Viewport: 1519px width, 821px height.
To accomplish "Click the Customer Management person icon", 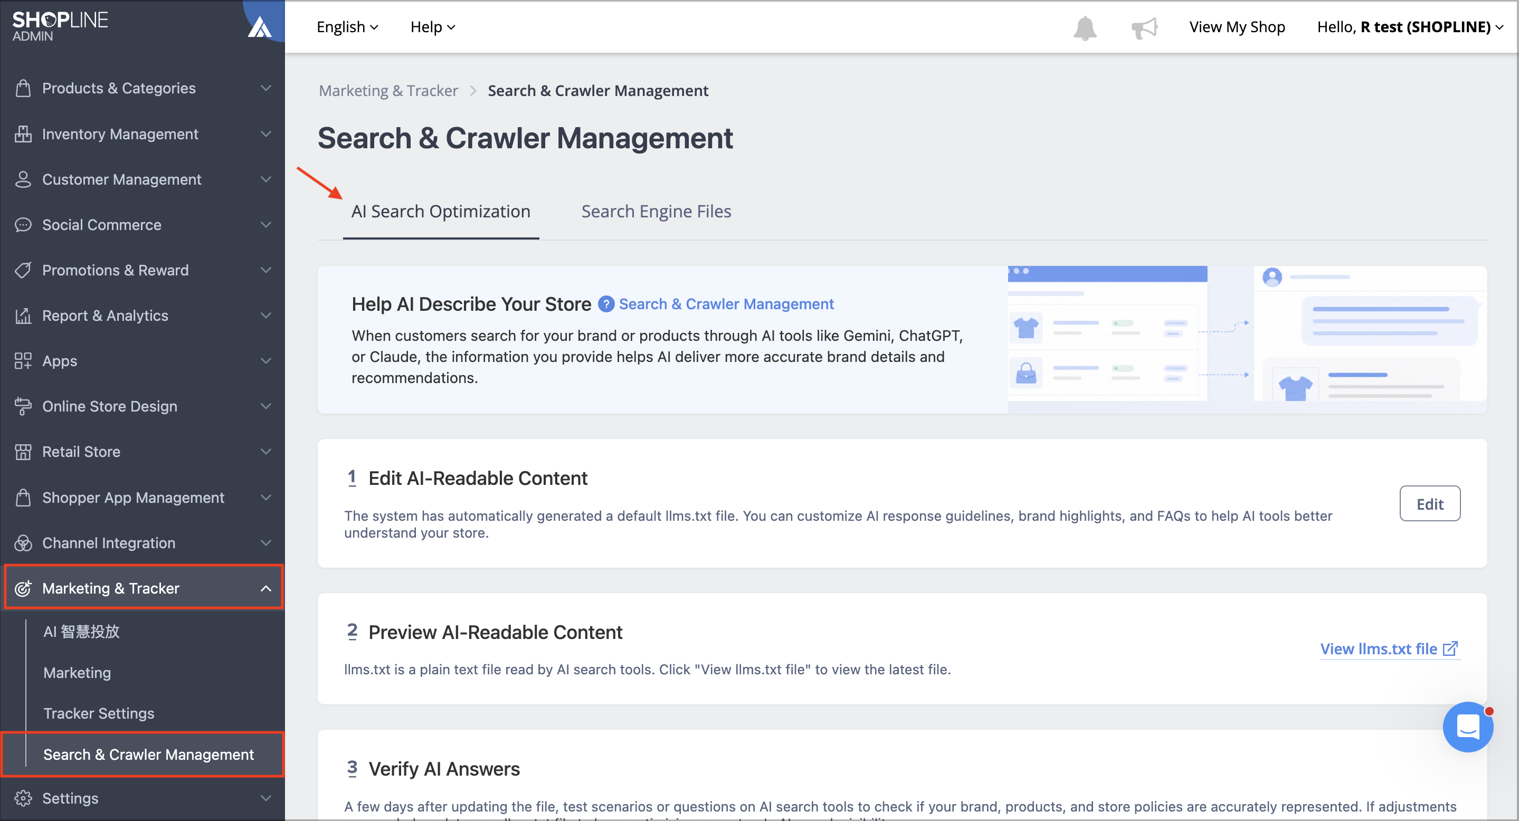I will pyautogui.click(x=23, y=179).
